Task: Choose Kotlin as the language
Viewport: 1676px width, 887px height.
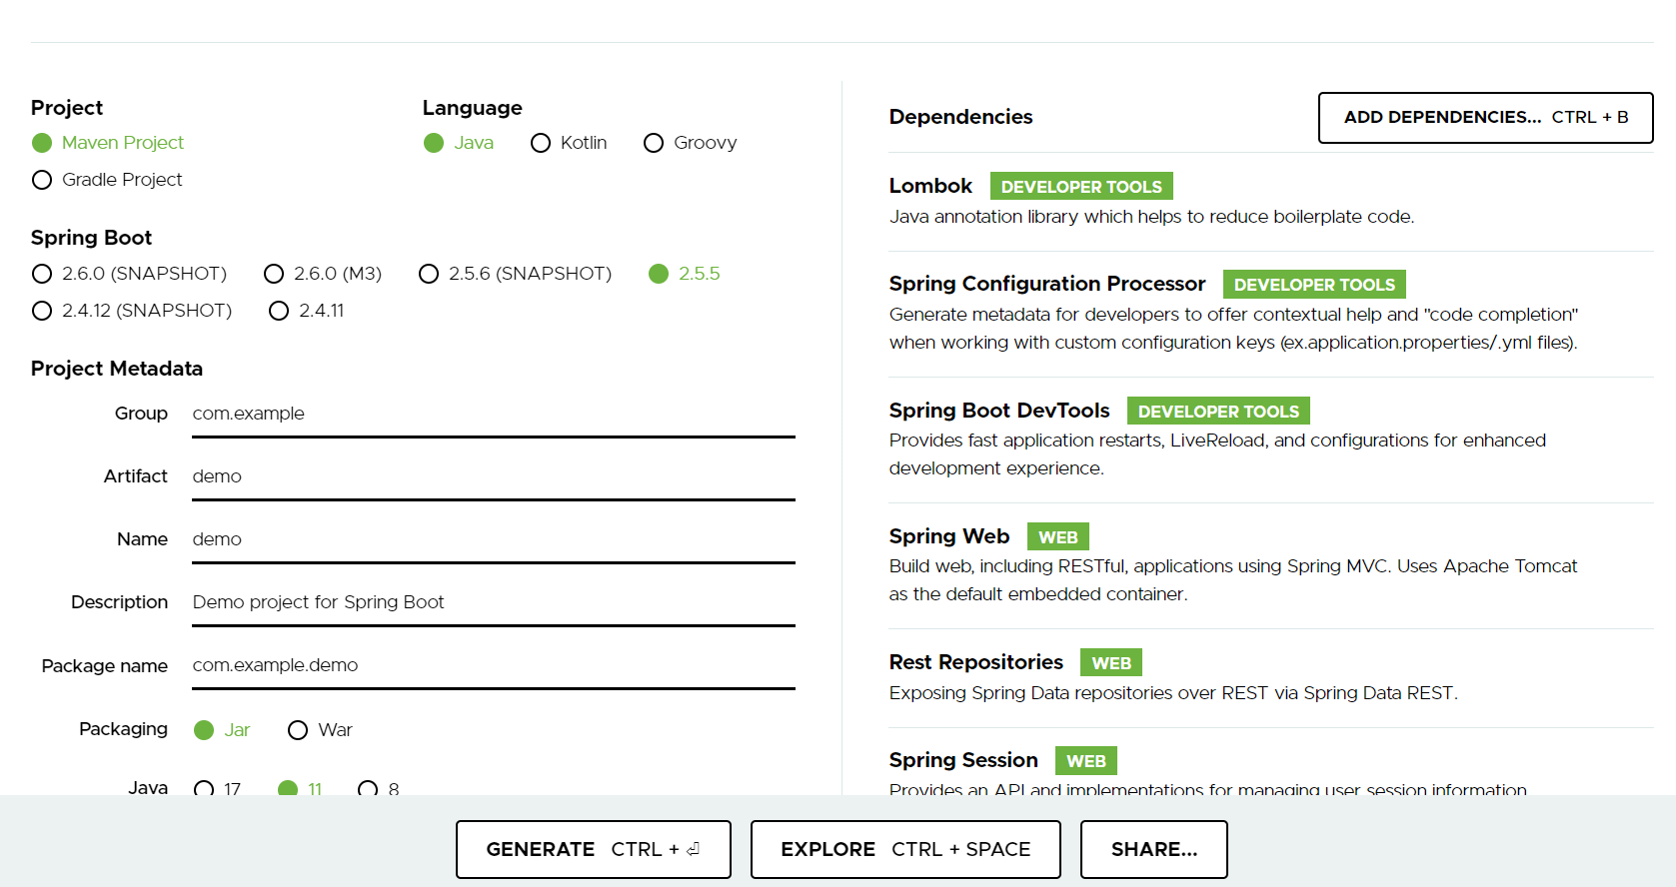Action: [569, 143]
